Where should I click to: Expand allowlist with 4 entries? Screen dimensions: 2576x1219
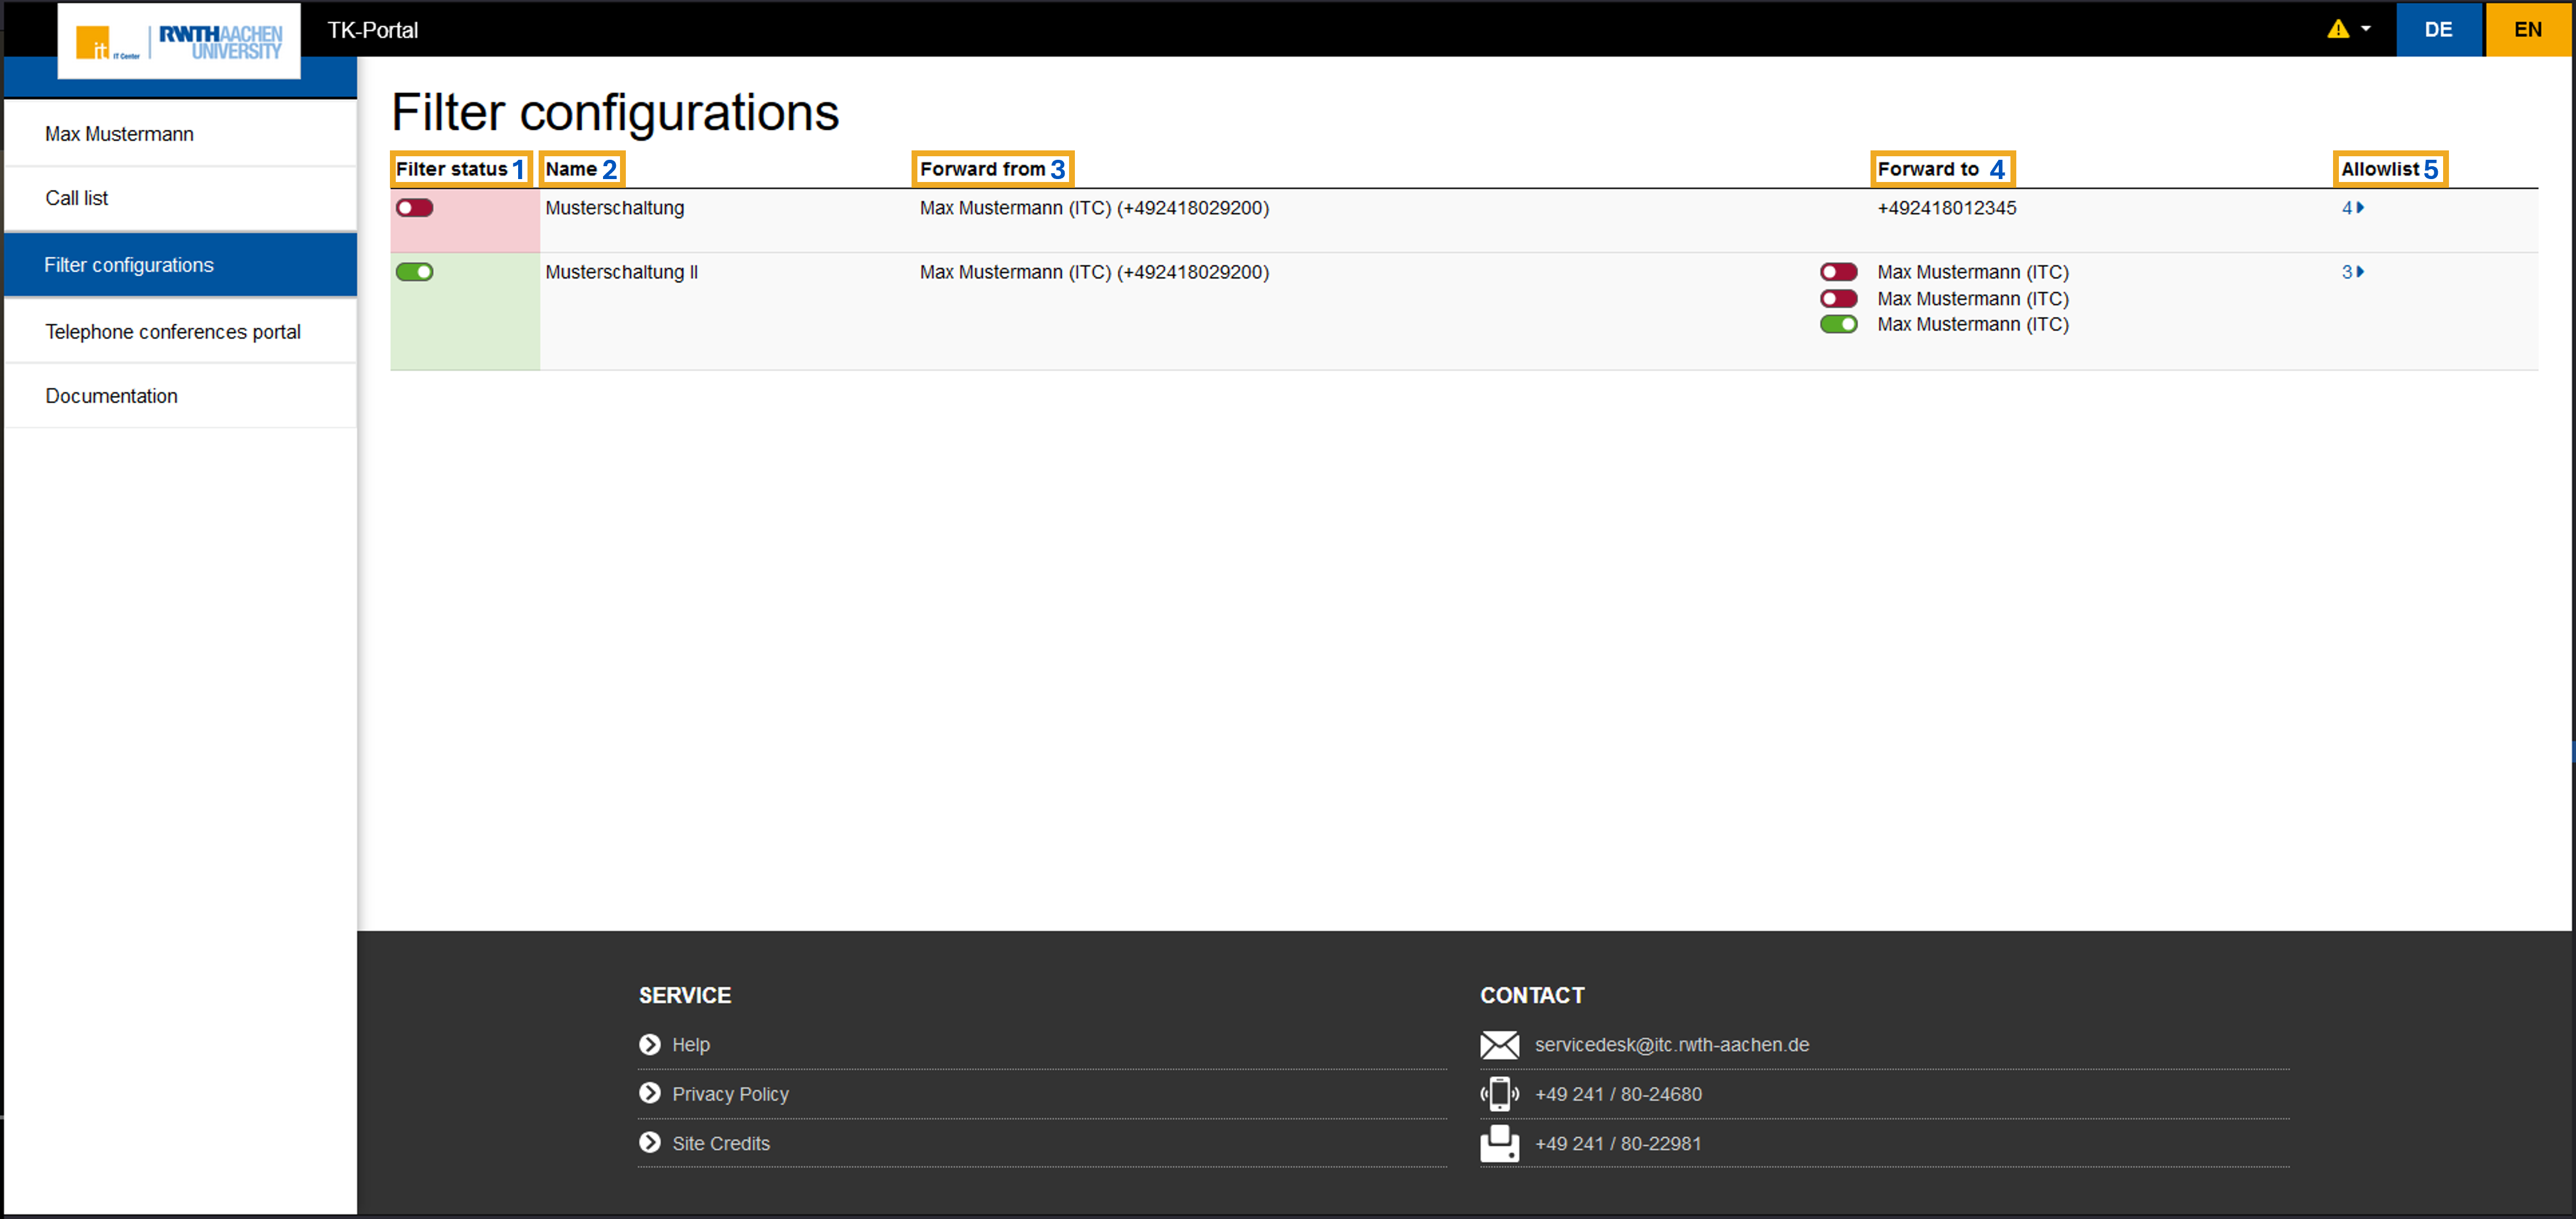[x=2352, y=208]
